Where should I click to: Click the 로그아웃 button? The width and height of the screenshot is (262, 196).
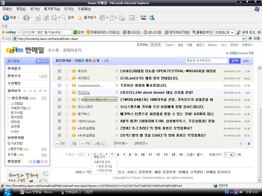point(156,45)
